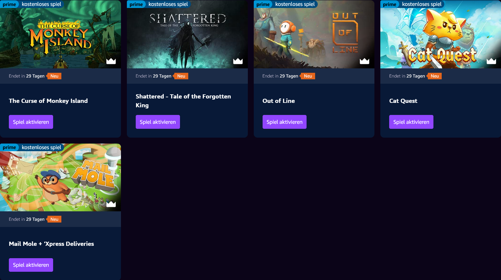Open the Out of Line cover image
This screenshot has height=280, width=501.
point(314,34)
